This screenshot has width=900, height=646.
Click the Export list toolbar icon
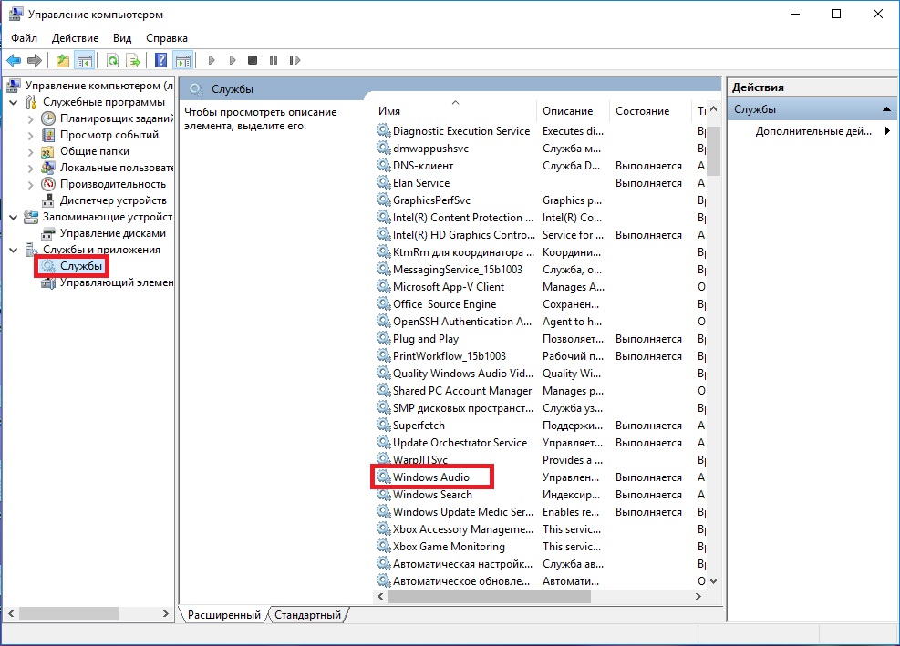click(x=133, y=60)
